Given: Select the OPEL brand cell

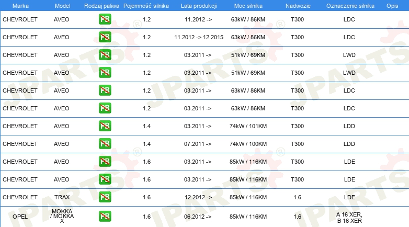Looking at the screenshot, I should tap(20, 217).
